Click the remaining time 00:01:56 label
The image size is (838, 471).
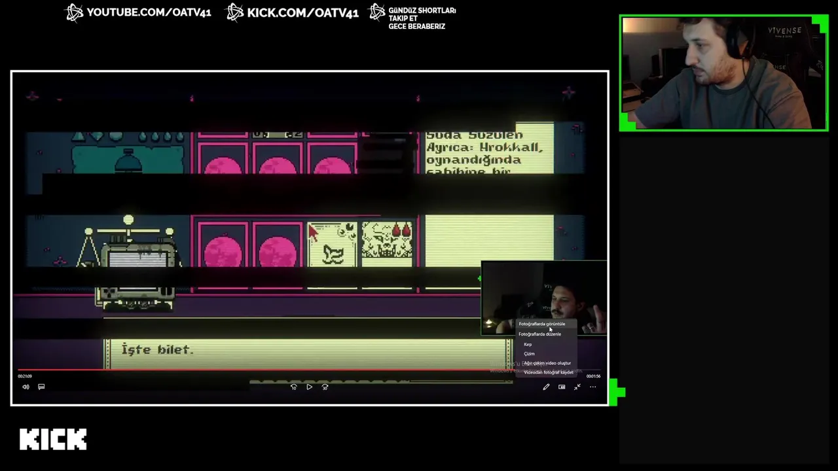pos(593,376)
